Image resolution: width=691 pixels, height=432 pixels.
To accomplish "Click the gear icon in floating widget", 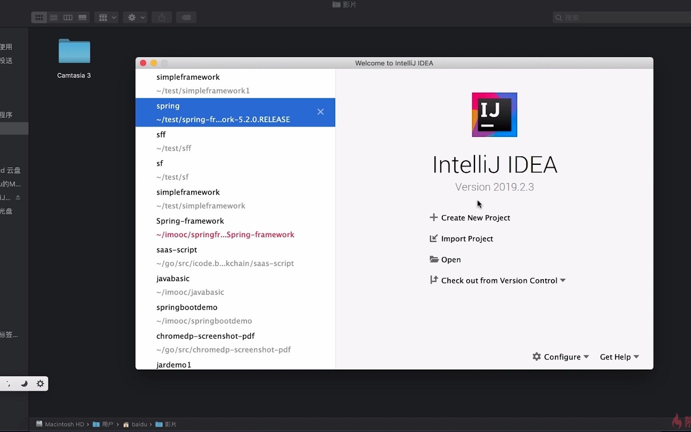I will click(40, 384).
